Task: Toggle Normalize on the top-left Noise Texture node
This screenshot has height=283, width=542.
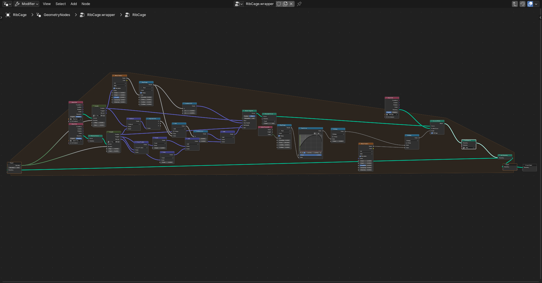Action: pyautogui.click(x=114, y=88)
